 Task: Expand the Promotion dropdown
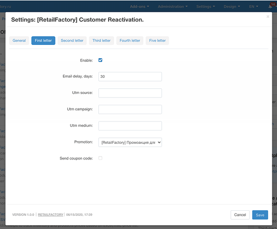[x=130, y=142]
